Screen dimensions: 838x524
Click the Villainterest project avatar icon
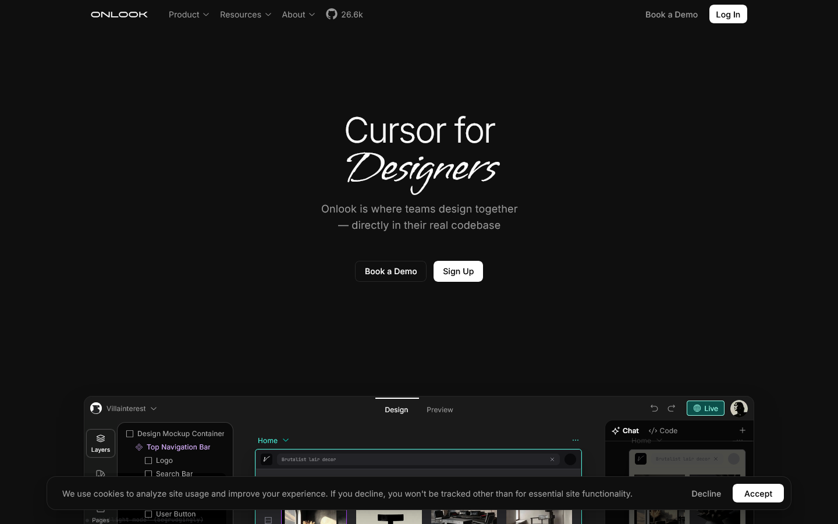pyautogui.click(x=96, y=408)
